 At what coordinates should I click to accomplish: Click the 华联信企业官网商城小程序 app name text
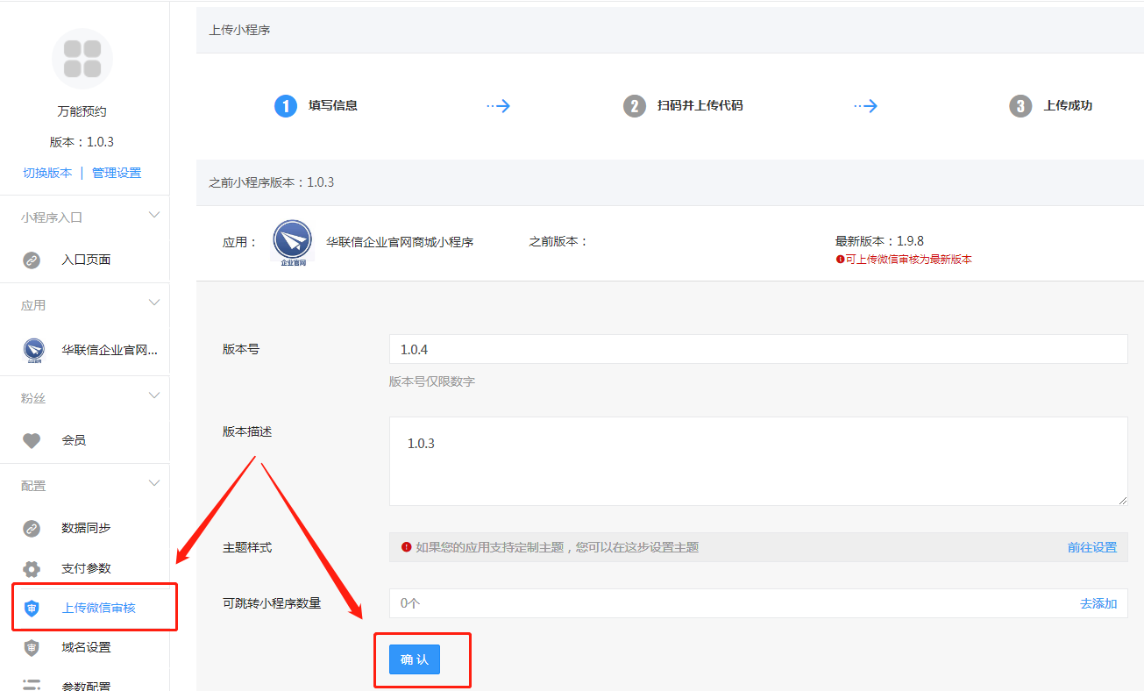400,242
